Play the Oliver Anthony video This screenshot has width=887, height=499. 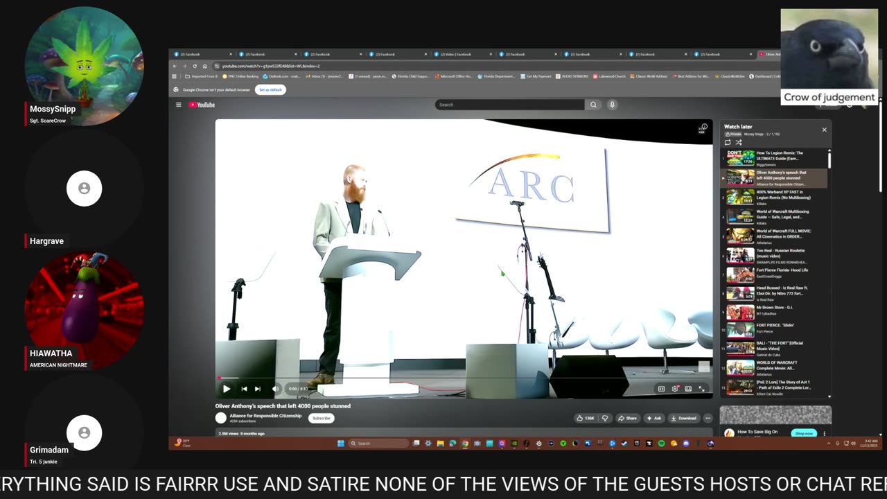point(227,389)
